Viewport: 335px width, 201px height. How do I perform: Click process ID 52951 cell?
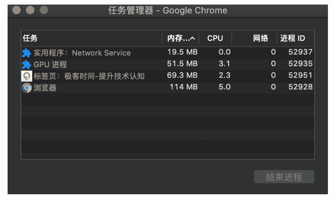(300, 75)
